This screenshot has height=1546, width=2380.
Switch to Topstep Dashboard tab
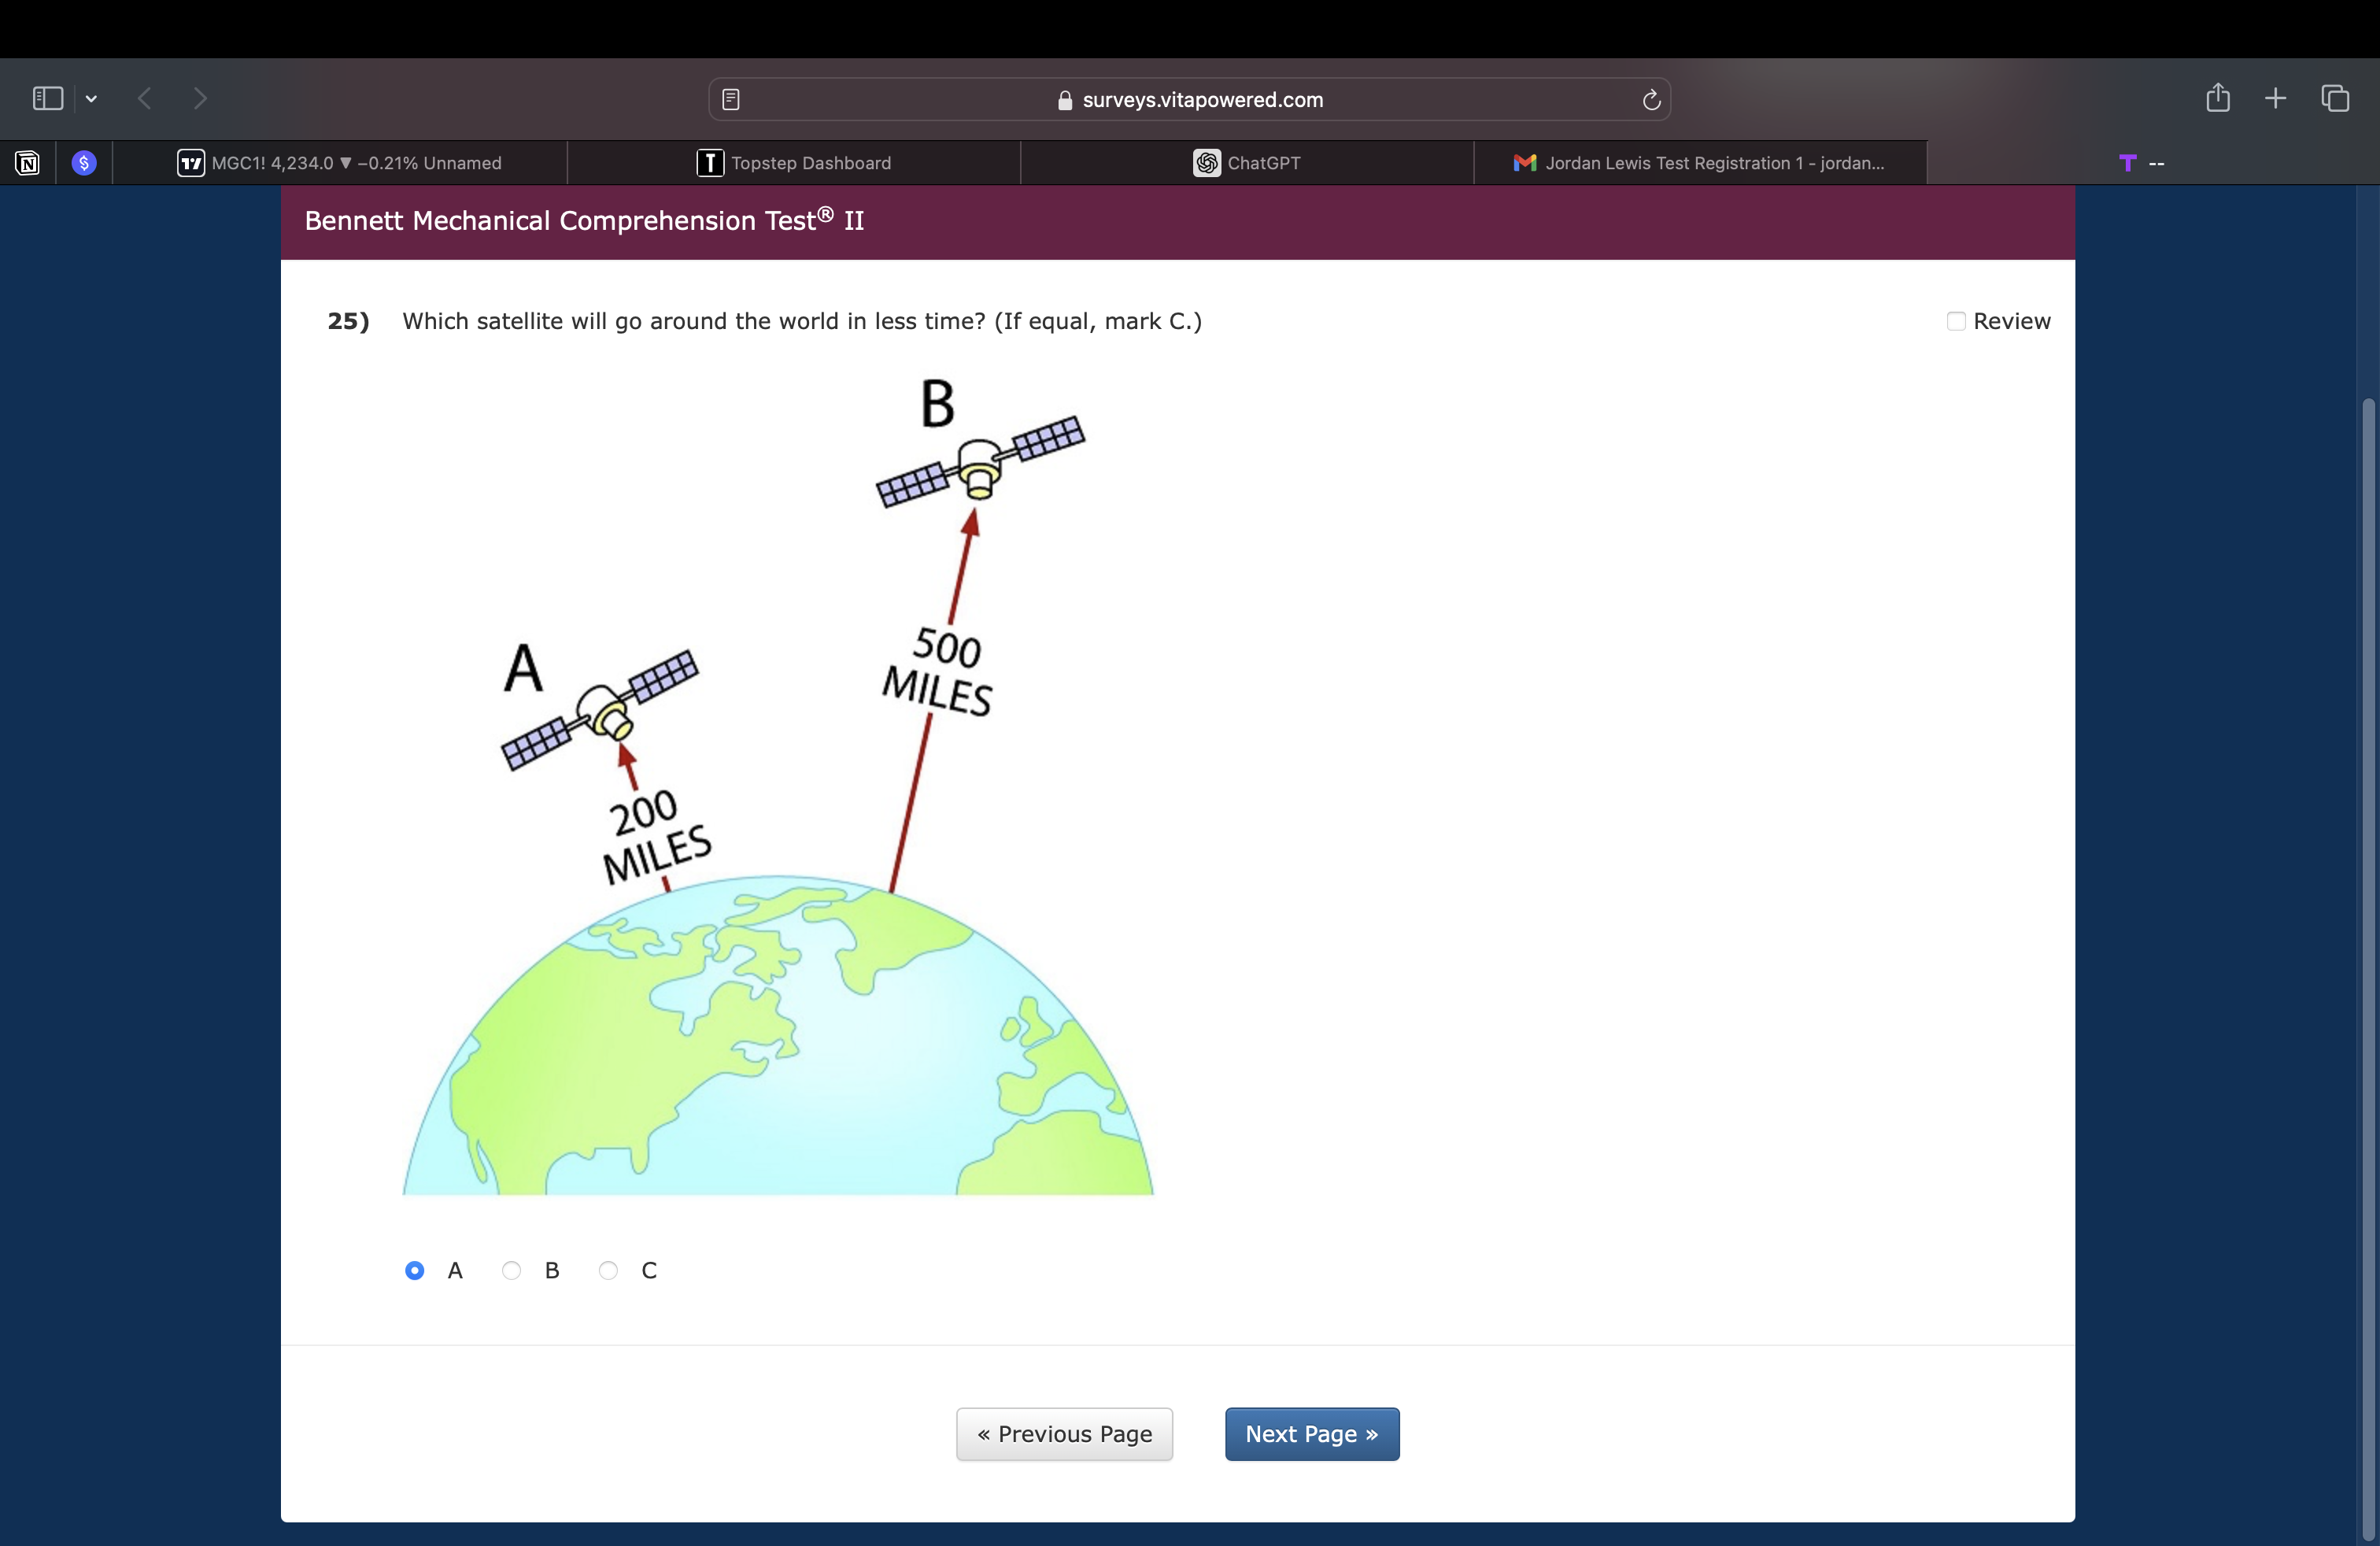(794, 163)
